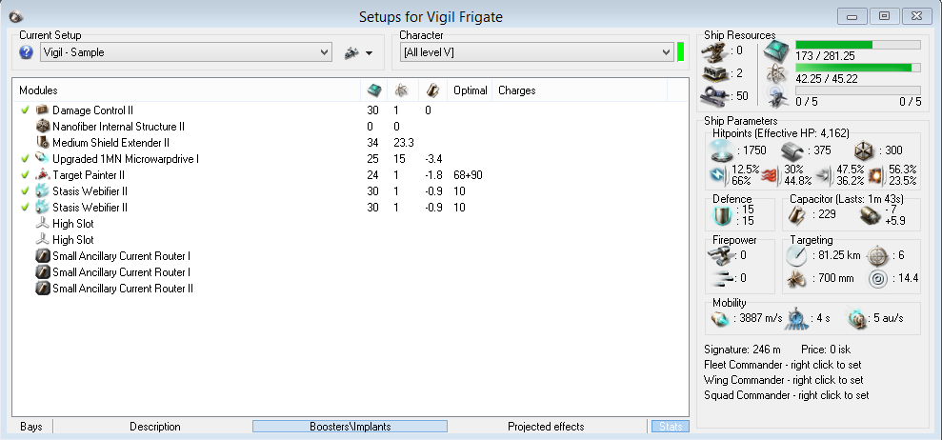Click second Small Ancillary Current Router I icon
Image resolution: width=942 pixels, height=440 pixels.
point(42,272)
